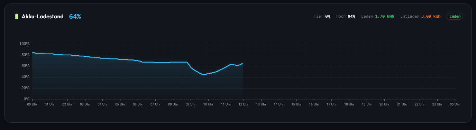Click the chart line's lowest dip point
Viewport: 476px width, 130px height.
203,74
